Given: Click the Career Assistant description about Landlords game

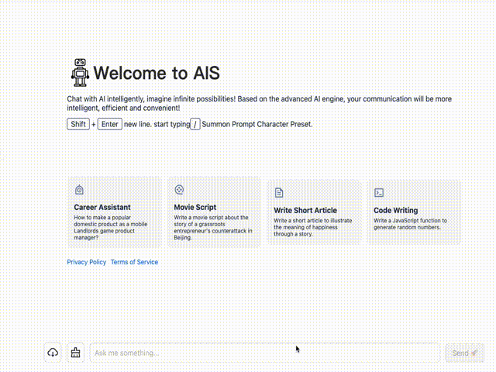Looking at the screenshot, I should 111,227.
